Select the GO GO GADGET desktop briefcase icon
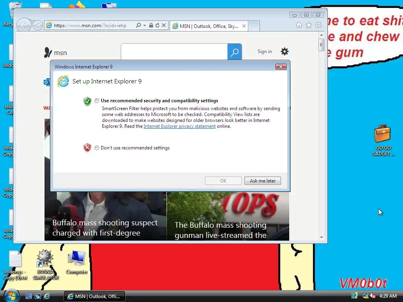The height and width of the screenshot is (302, 403). point(383,140)
